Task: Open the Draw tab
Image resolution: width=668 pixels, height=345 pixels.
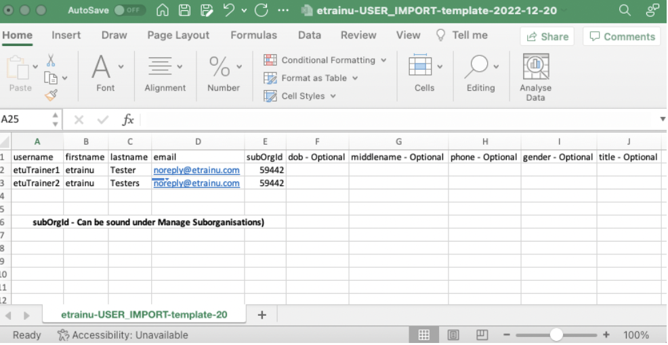Action: coord(114,35)
